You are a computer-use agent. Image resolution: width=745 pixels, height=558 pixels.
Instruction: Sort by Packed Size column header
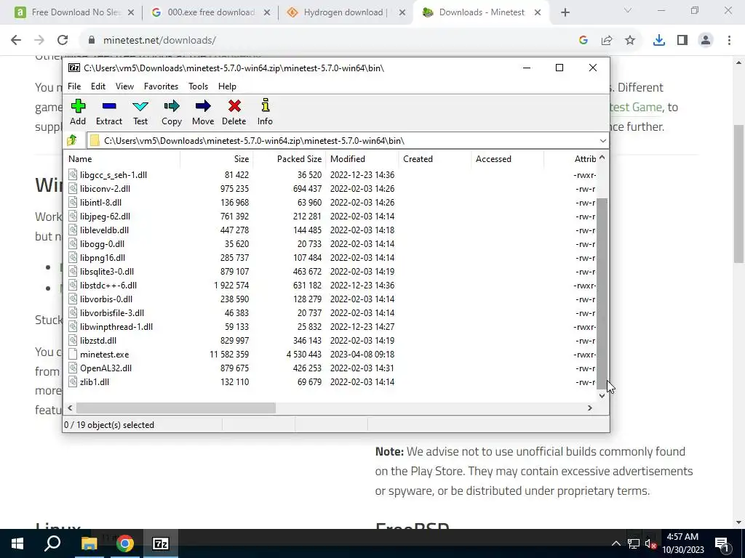290,159
